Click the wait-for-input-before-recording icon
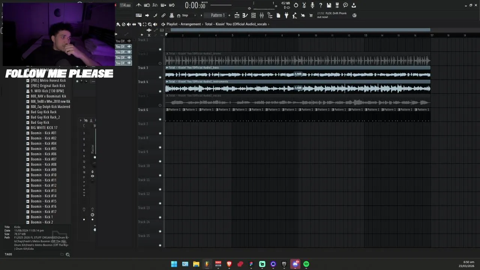This screenshot has width=480, height=270. (147, 5)
